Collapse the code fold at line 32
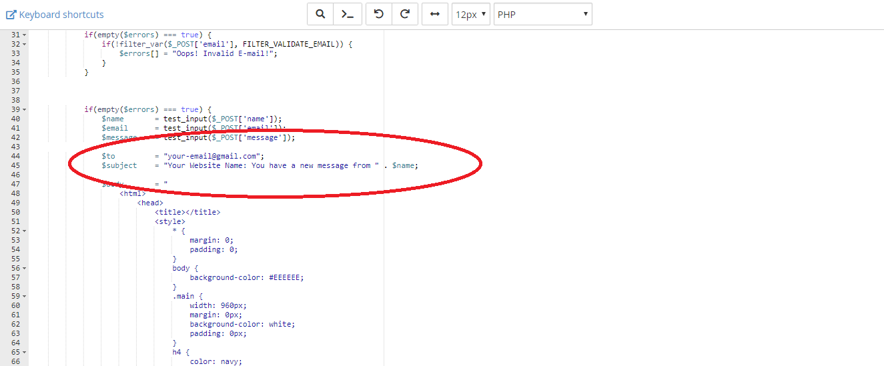 tap(25, 44)
